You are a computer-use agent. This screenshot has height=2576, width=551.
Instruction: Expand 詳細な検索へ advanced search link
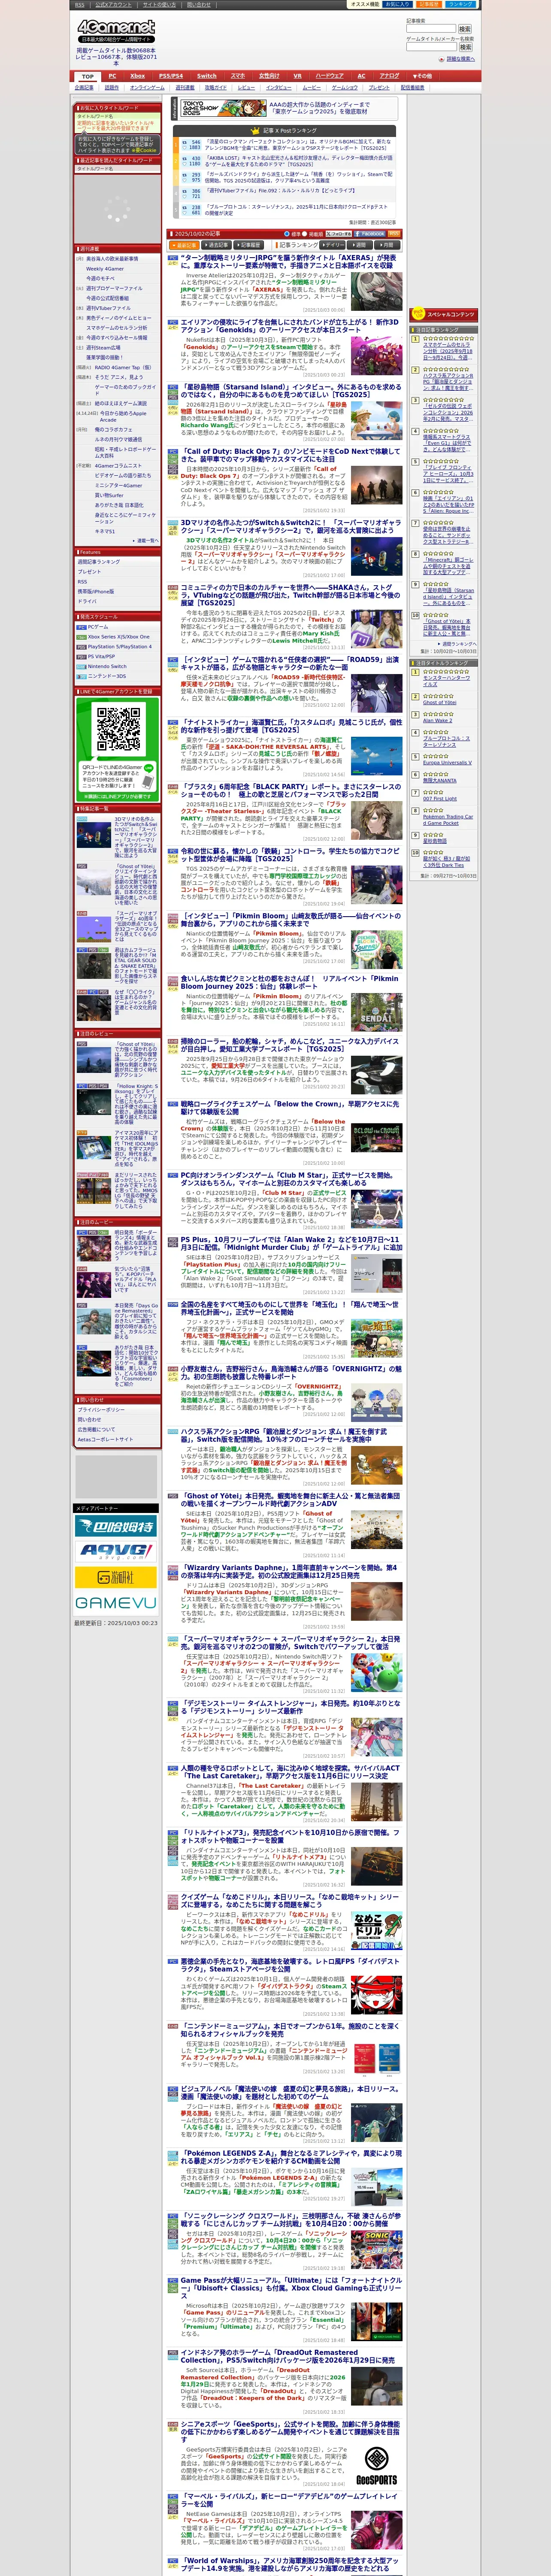[460, 59]
